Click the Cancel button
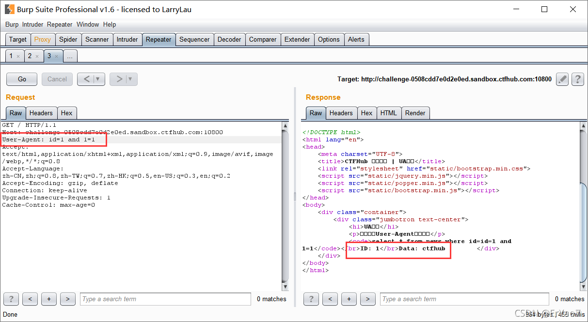588x322 pixels. pos(57,79)
